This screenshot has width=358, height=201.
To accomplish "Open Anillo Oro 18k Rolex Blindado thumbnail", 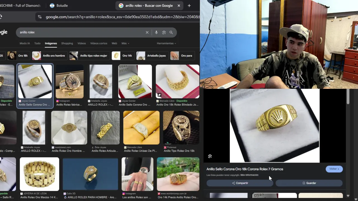I will click(178, 82).
